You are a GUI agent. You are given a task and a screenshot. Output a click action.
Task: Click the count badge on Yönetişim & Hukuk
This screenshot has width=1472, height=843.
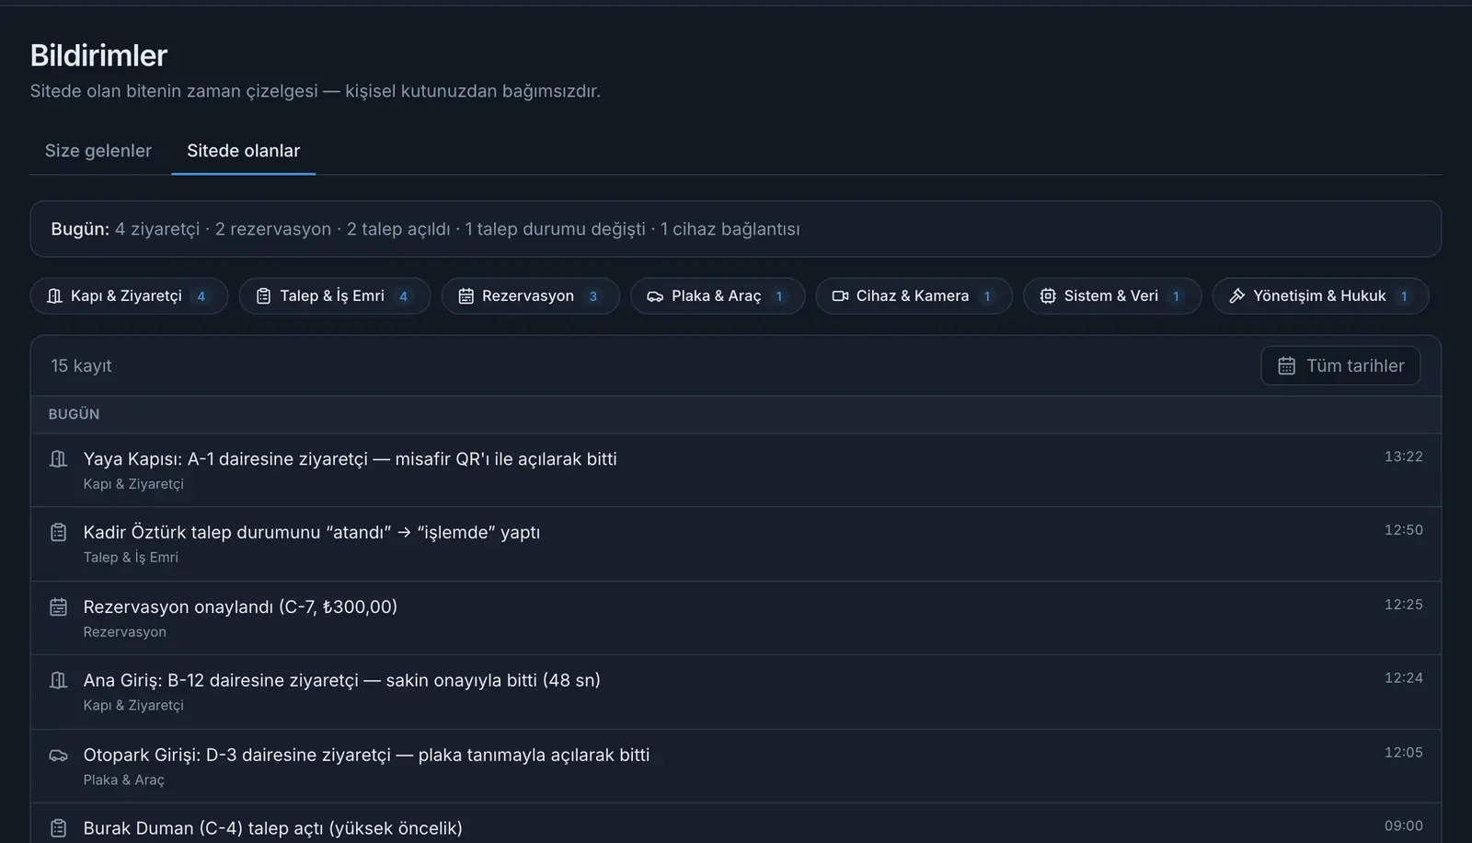1404,296
